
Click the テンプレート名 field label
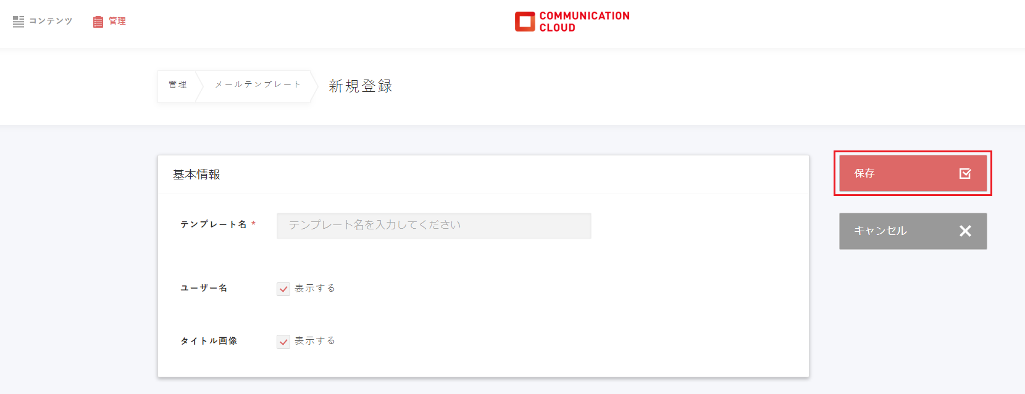click(x=214, y=224)
